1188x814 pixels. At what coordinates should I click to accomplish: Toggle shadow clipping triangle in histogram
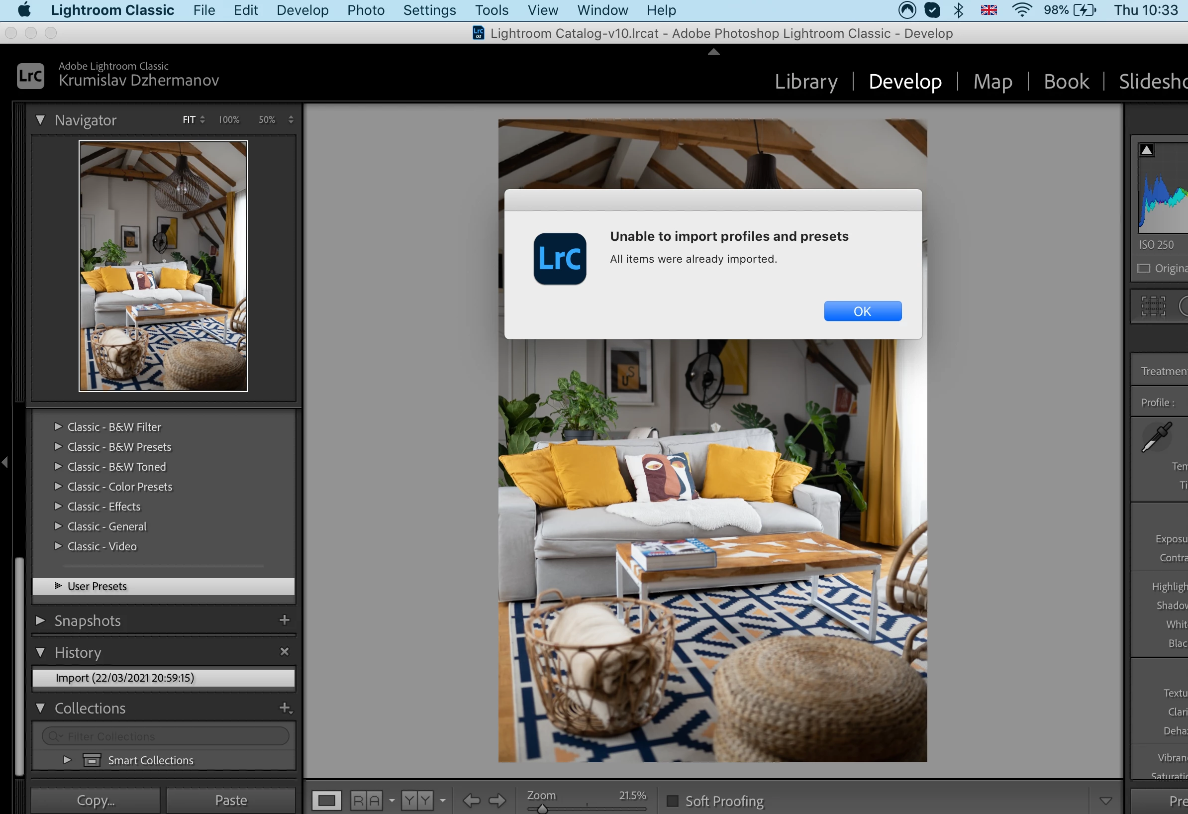[1146, 150]
